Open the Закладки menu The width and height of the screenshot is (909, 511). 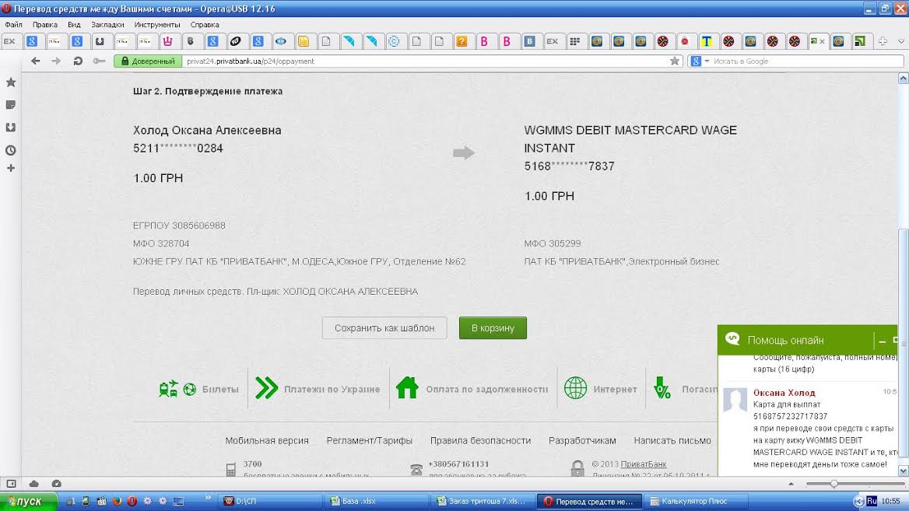107,24
